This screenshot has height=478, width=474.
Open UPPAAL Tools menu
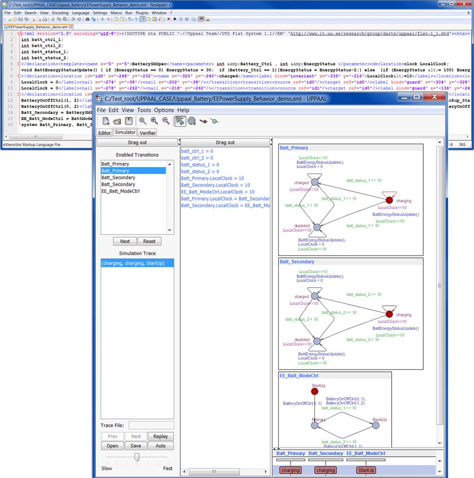(x=144, y=110)
